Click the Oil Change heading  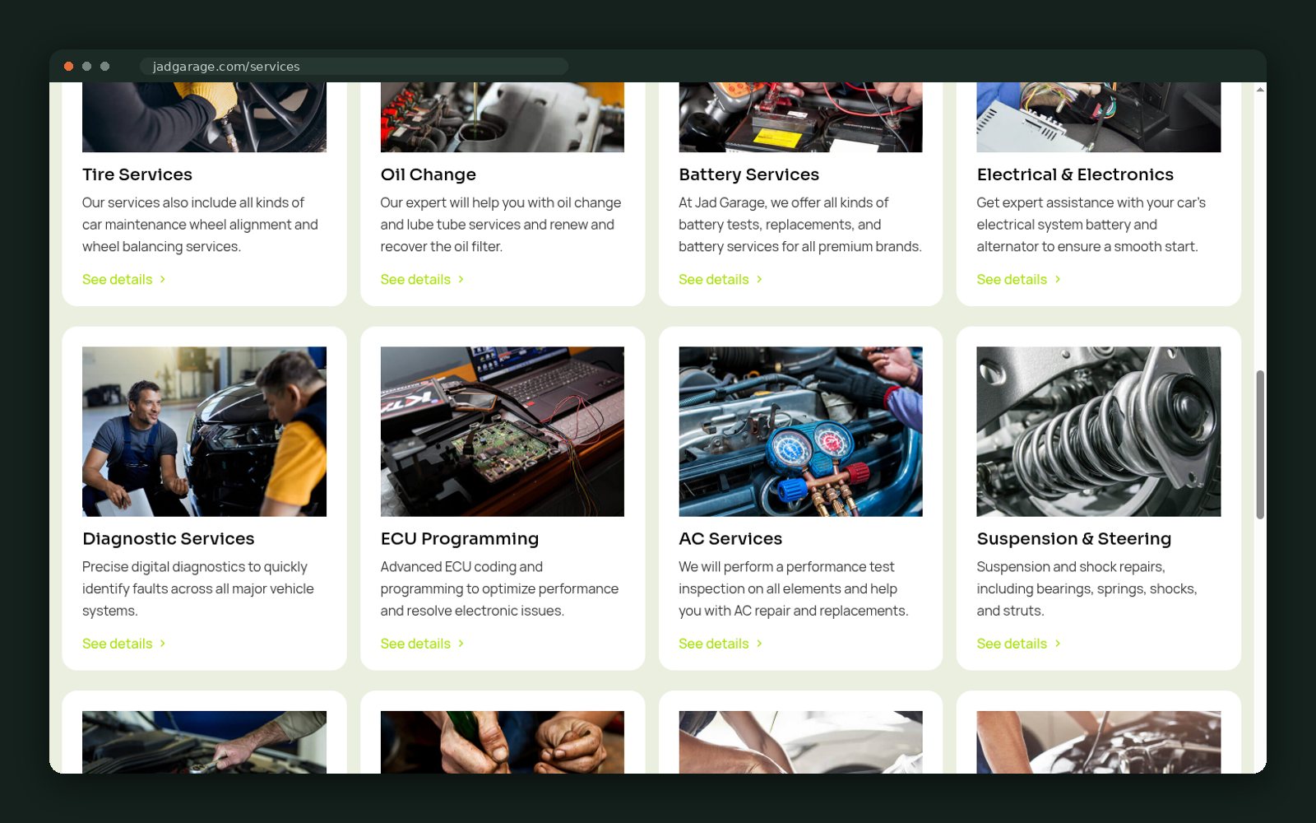(x=429, y=174)
